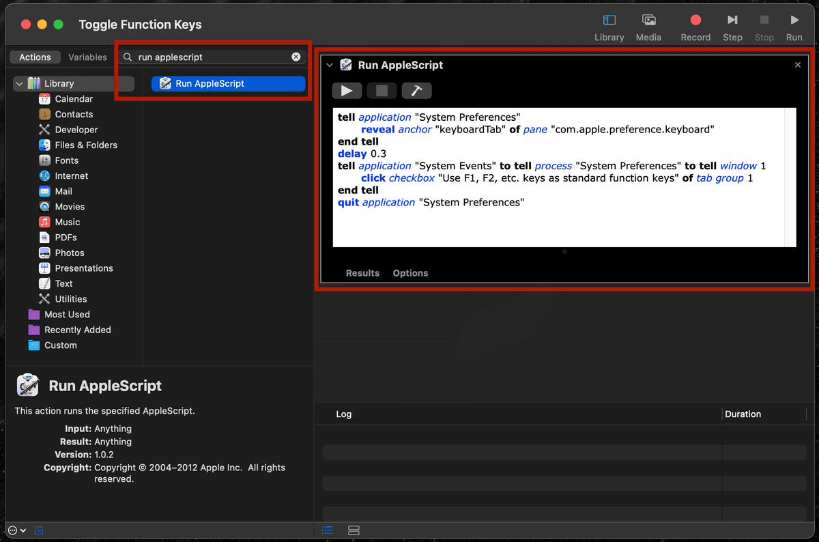Toggle the blue variable icon at bottom left

tap(38, 530)
